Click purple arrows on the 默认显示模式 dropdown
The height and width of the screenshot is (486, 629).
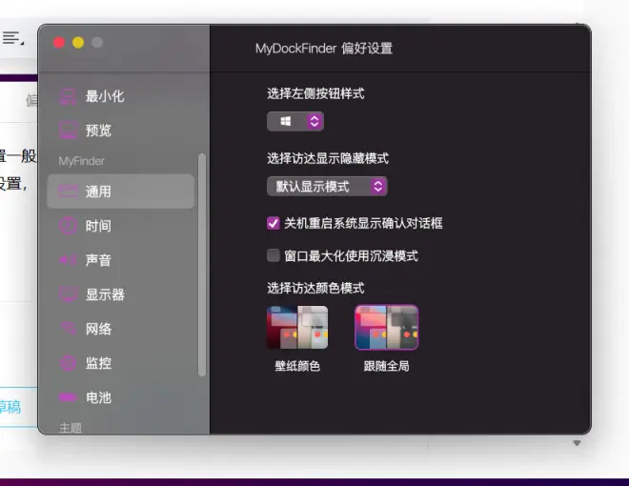point(378,186)
